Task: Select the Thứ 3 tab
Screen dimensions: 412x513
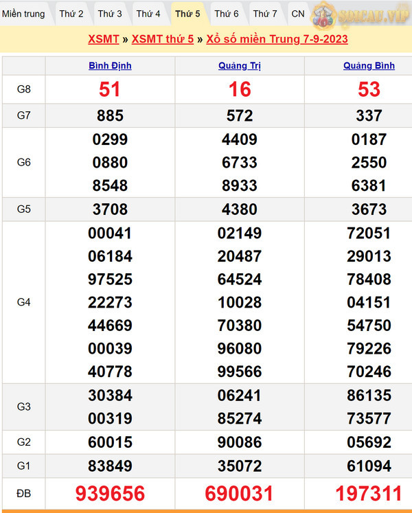Action: tap(110, 14)
